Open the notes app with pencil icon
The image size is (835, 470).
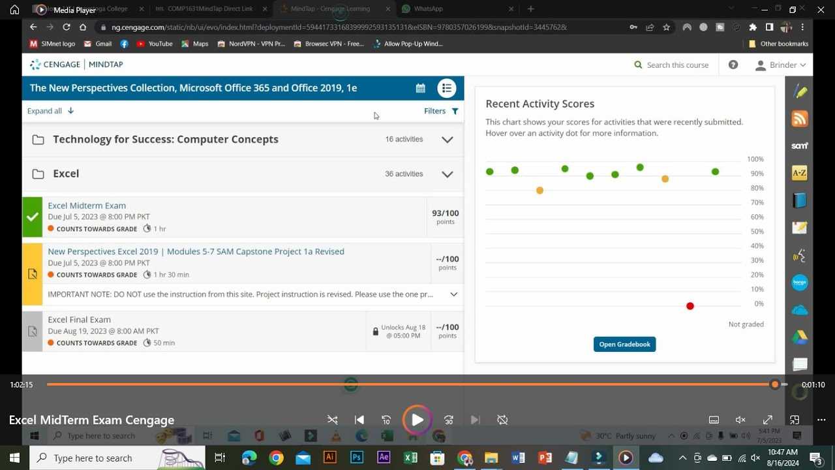click(800, 228)
